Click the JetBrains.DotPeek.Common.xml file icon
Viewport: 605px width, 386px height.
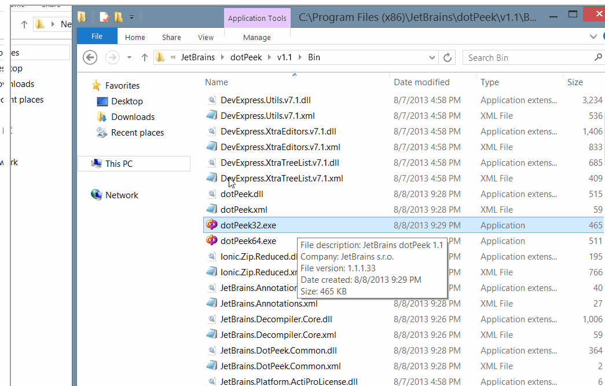click(211, 366)
